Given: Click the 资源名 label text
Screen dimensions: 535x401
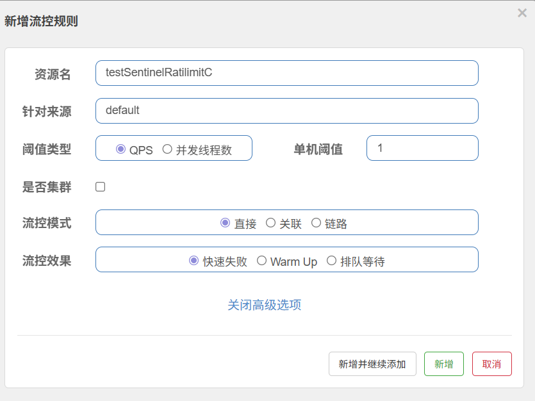Looking at the screenshot, I should pos(53,74).
